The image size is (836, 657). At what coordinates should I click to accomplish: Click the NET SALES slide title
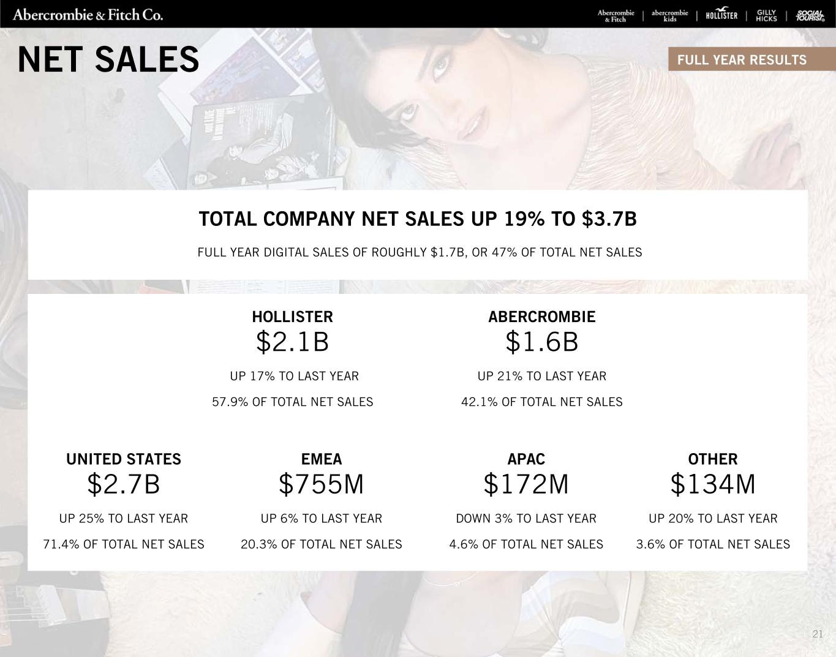tap(108, 60)
